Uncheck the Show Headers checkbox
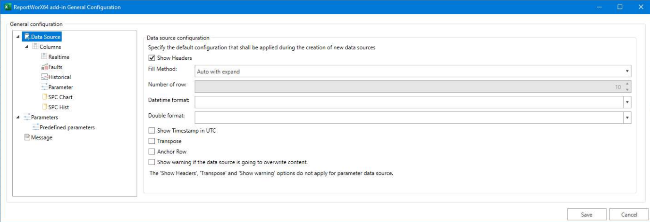This screenshot has height=222, width=650. click(152, 58)
